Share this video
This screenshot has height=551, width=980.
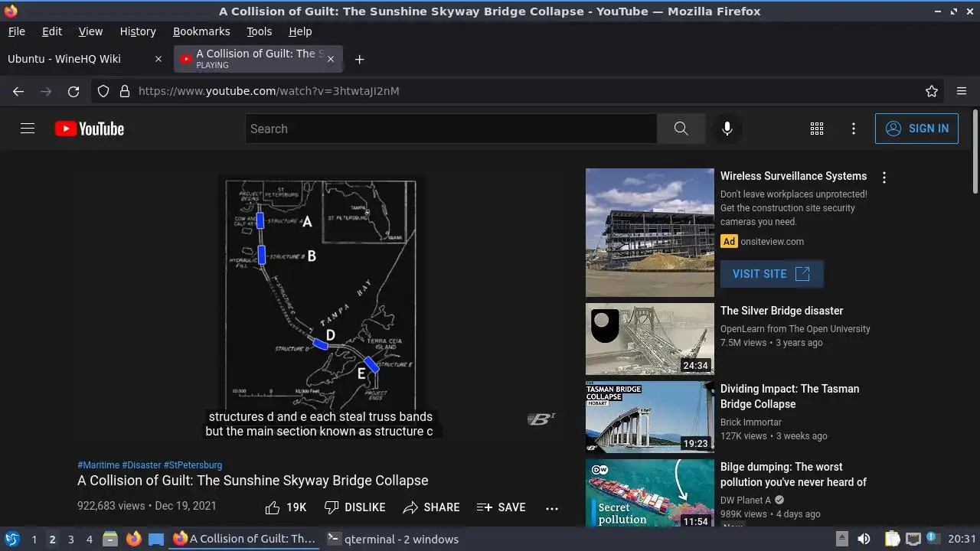[x=431, y=507]
